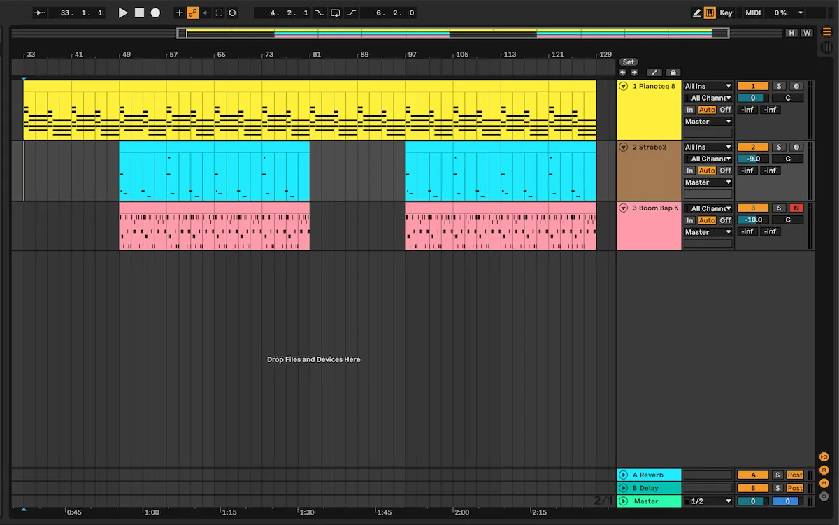Click the loop length field 6.2.0
This screenshot has width=839, height=525.
[389, 13]
